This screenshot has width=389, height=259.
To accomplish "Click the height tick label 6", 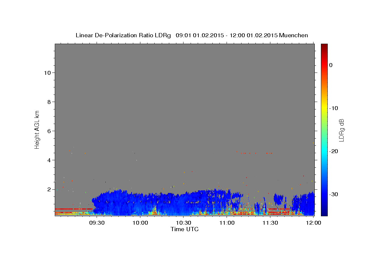I will pos(49,131).
